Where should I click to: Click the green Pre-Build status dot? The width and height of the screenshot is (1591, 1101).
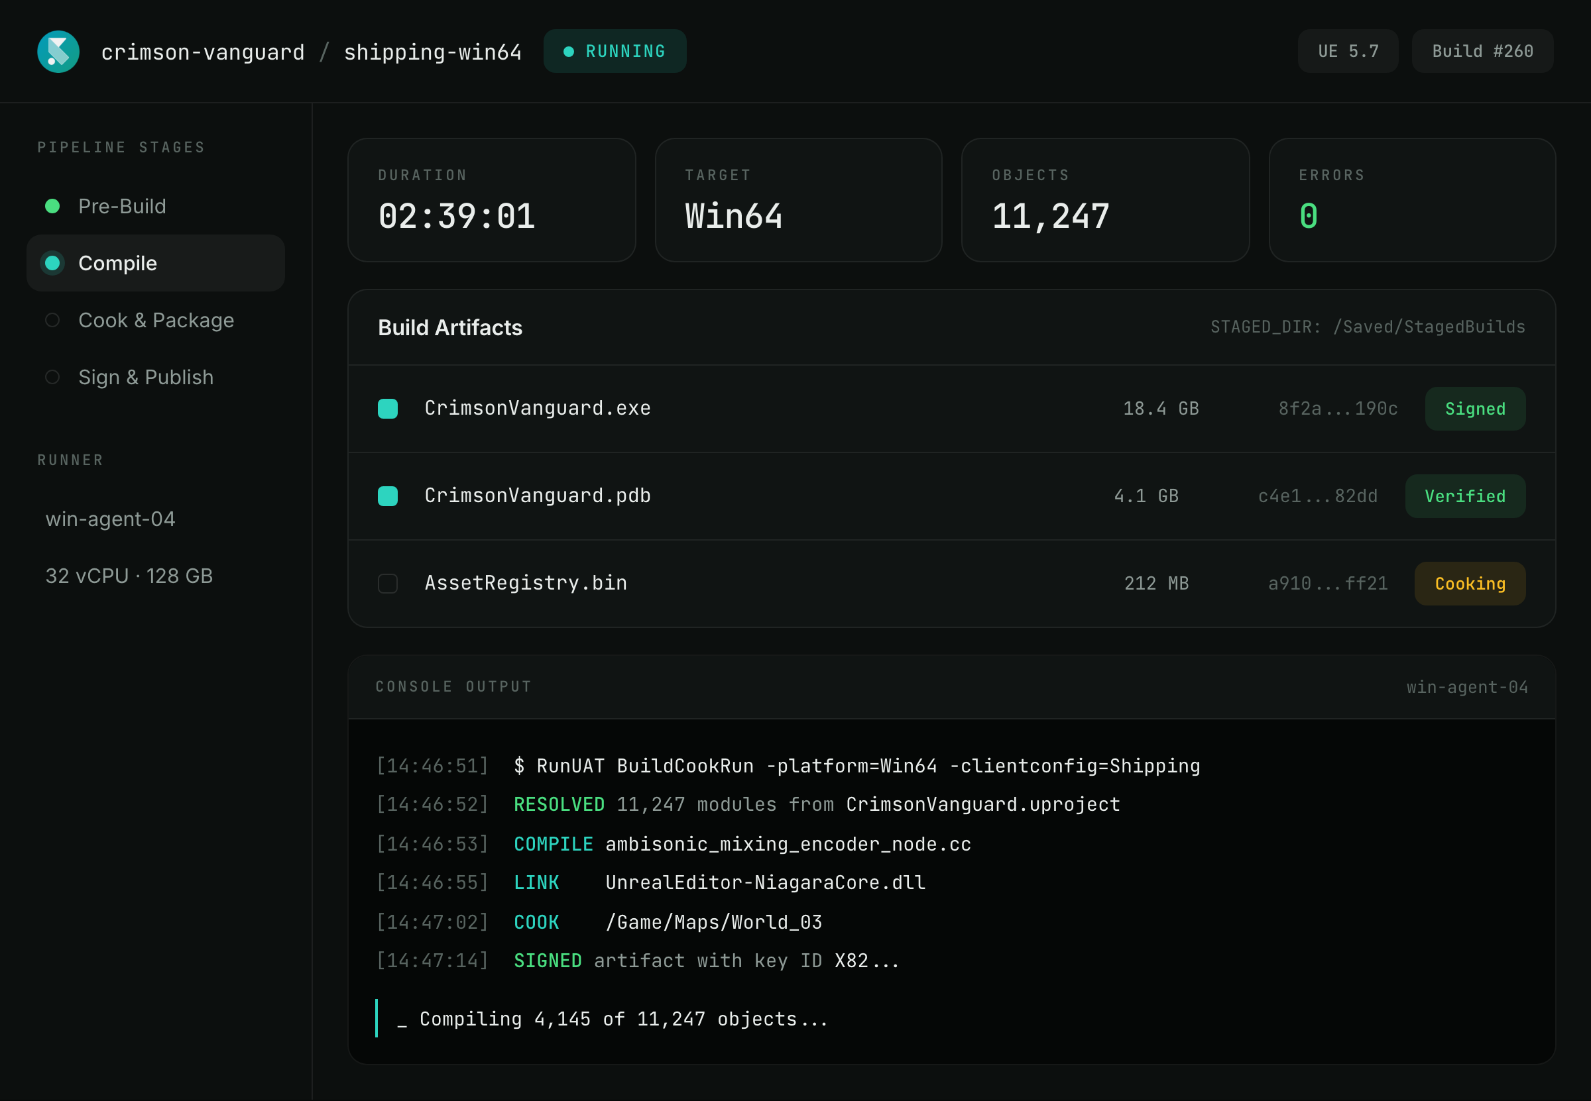(52, 206)
